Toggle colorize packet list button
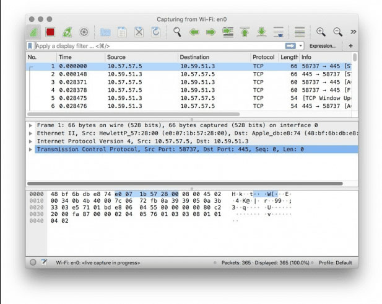Image resolution: width=382 pixels, height=304 pixels. coord(300,32)
